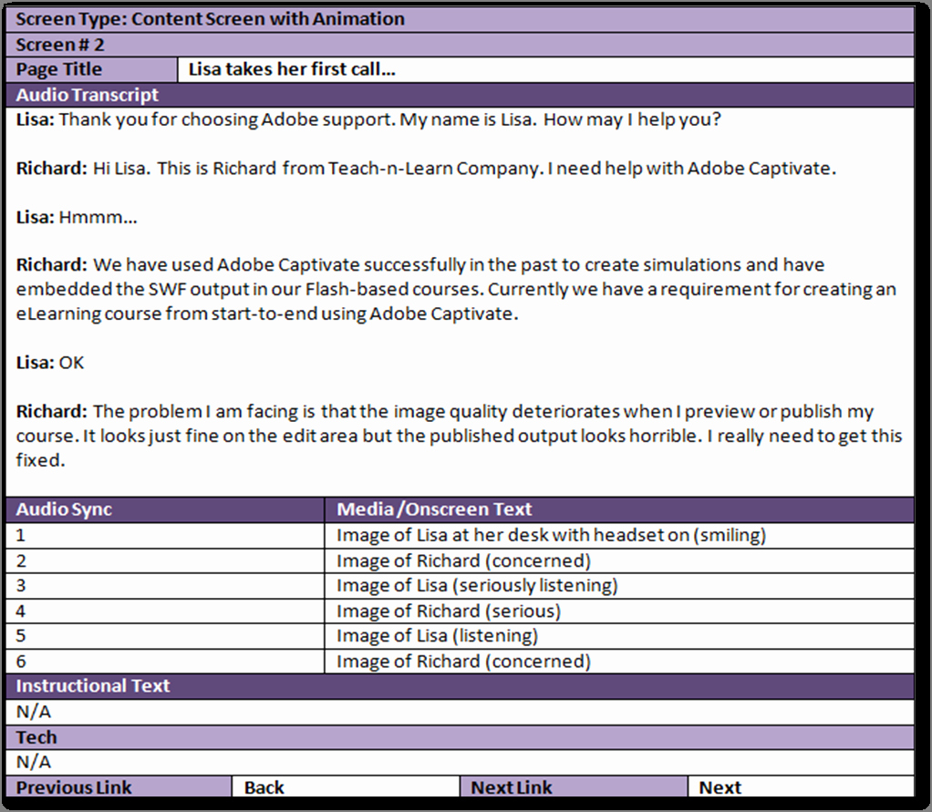932x812 pixels.
Task: Select the 'Lisa: Hmmm...' transcript line
Action: pyautogui.click(x=76, y=218)
